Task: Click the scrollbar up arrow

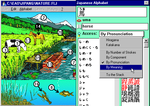Action: tap(146, 41)
